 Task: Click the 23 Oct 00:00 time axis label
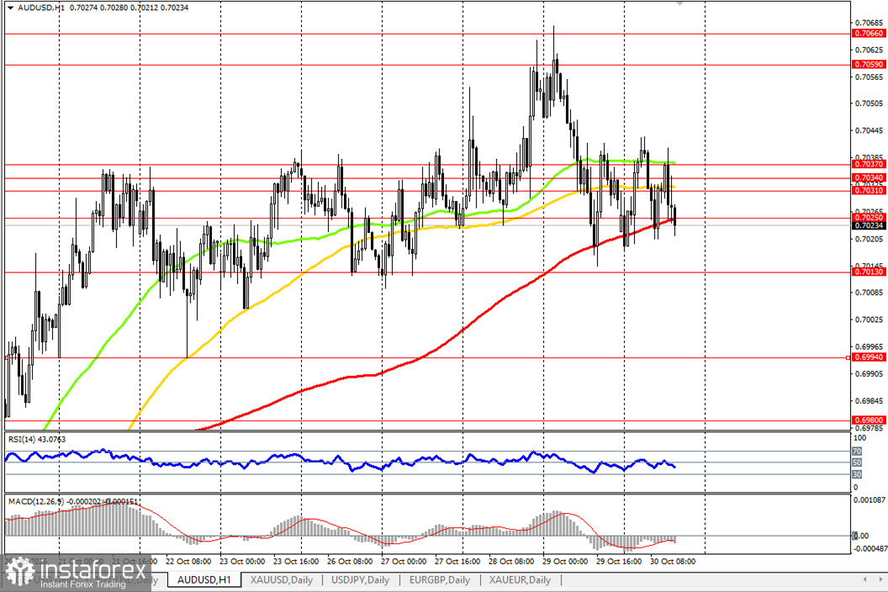tap(242, 562)
